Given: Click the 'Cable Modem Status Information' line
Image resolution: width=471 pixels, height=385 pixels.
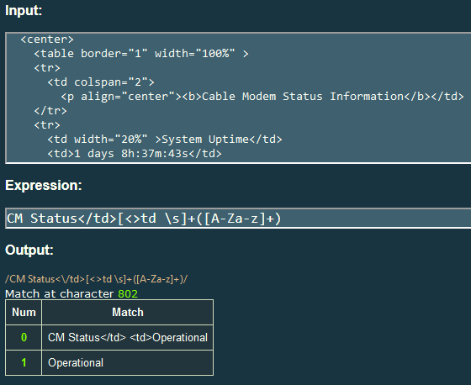Looking at the screenshot, I should [x=262, y=97].
